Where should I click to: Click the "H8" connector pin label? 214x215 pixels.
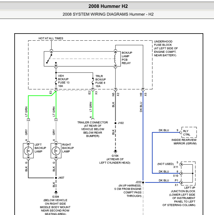point(141,95)
